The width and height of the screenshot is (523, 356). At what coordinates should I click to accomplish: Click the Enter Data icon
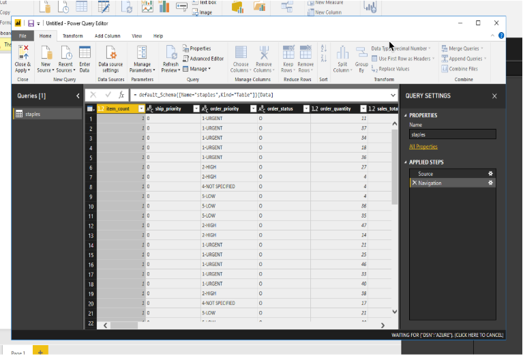(85, 53)
